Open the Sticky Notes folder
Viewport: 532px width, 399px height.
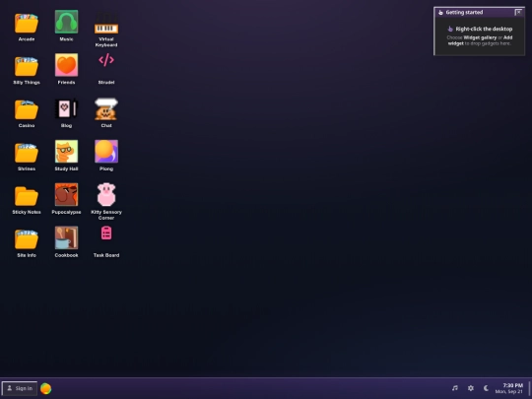tap(27, 196)
